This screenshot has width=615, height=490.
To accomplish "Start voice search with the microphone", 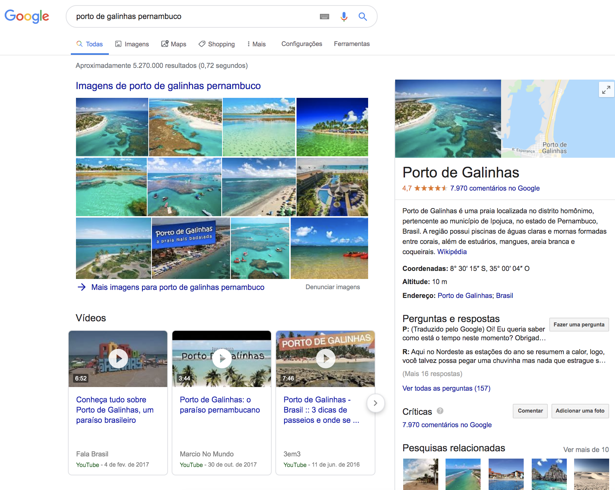I will (344, 16).
